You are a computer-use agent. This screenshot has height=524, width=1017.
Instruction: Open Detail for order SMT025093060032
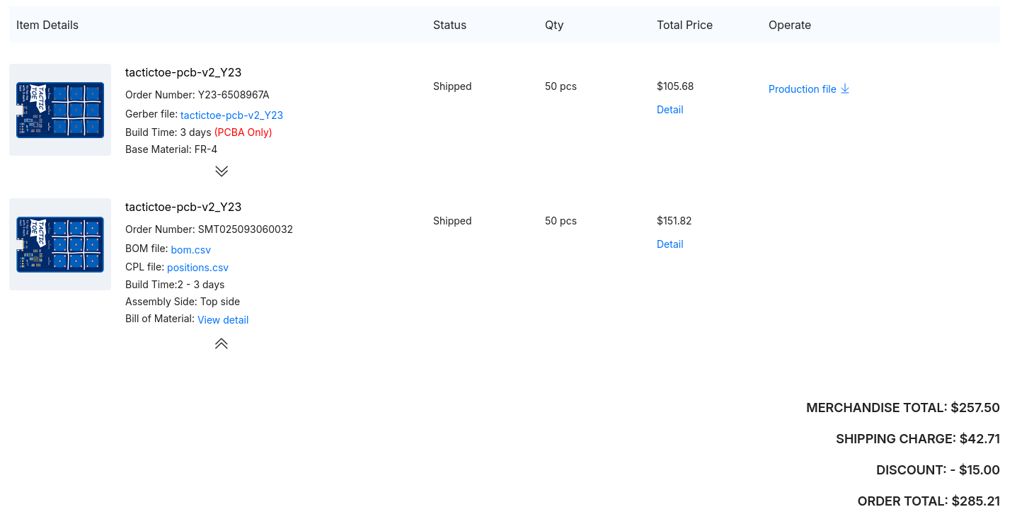(670, 244)
